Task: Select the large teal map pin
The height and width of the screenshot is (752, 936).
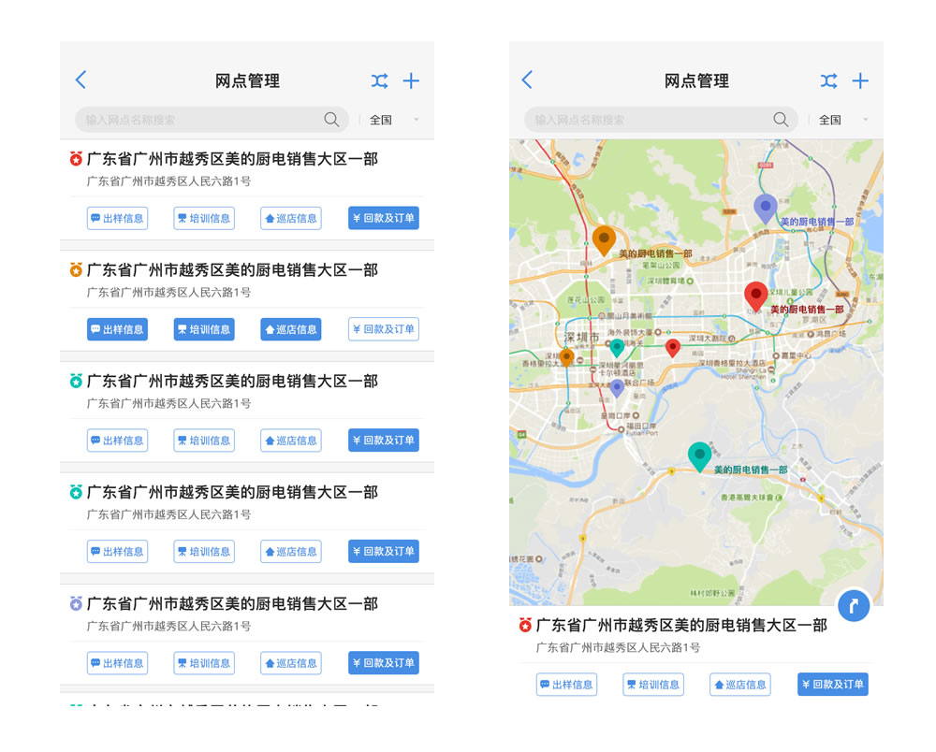Action: click(x=699, y=456)
